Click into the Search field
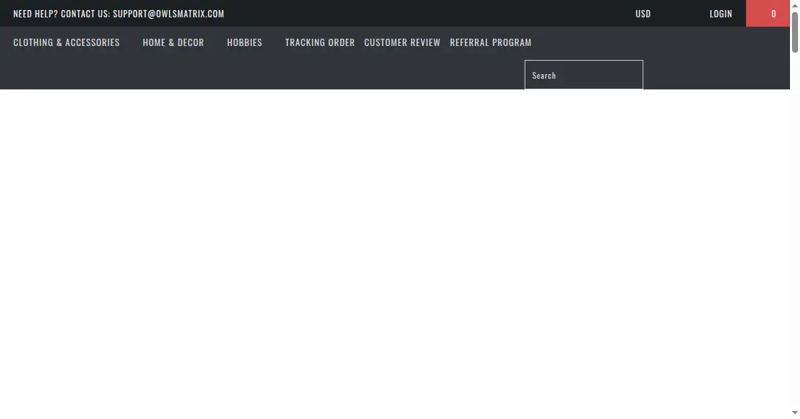Image resolution: width=800 pixels, height=419 pixels. click(584, 75)
